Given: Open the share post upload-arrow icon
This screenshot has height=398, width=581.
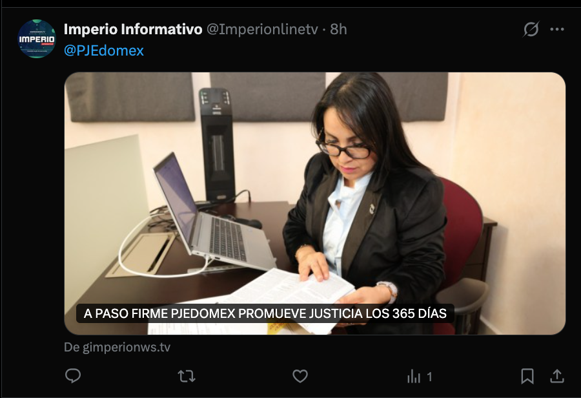Looking at the screenshot, I should (557, 376).
